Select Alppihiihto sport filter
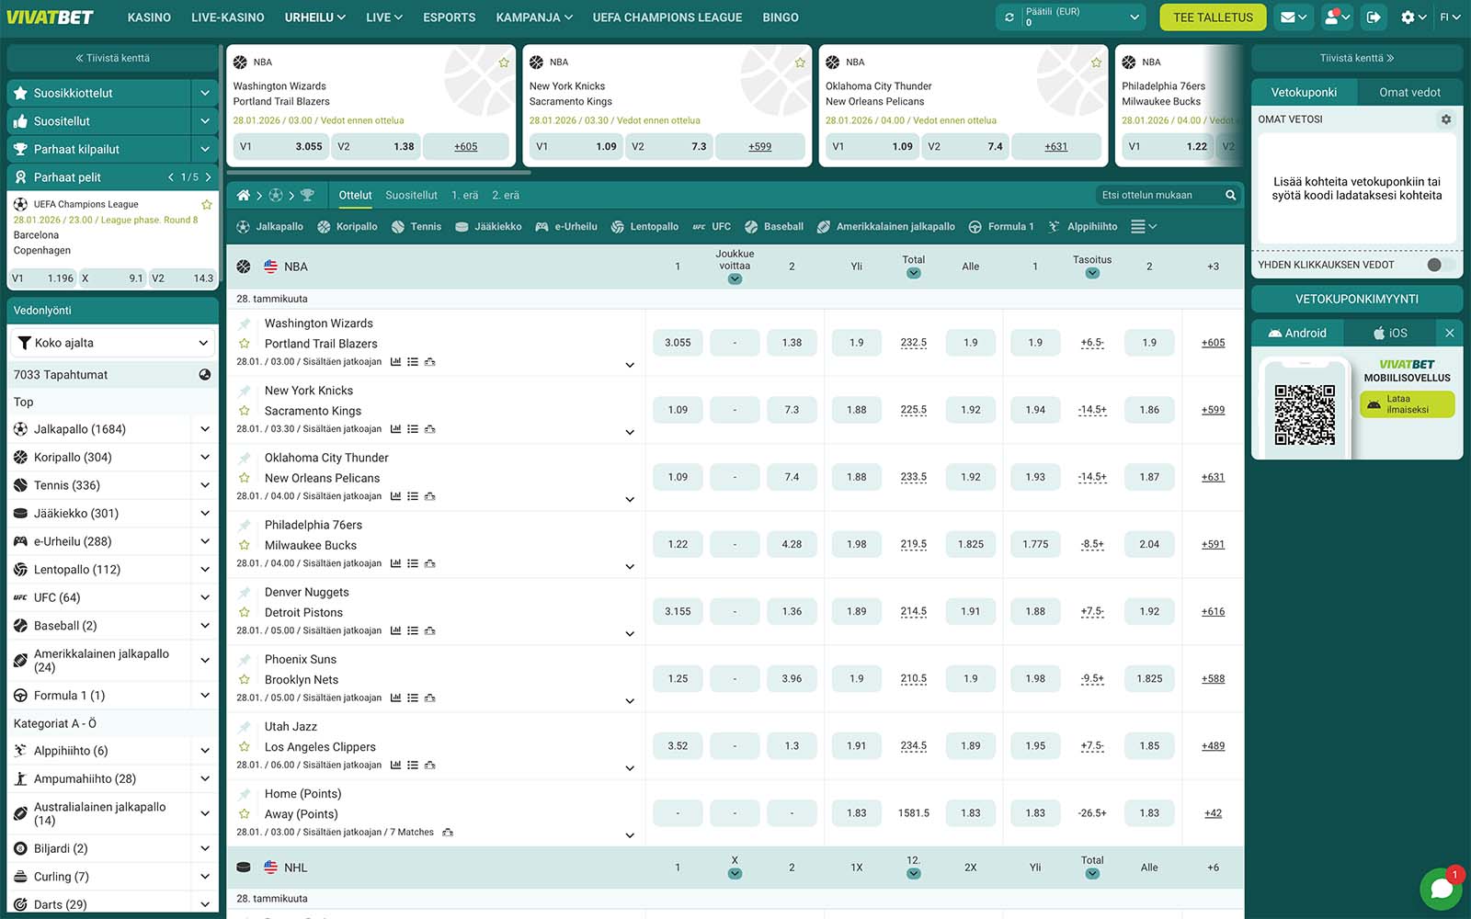This screenshot has height=919, width=1471. pos(1082,227)
